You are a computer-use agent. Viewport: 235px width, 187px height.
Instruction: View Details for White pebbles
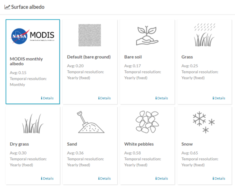(162, 178)
